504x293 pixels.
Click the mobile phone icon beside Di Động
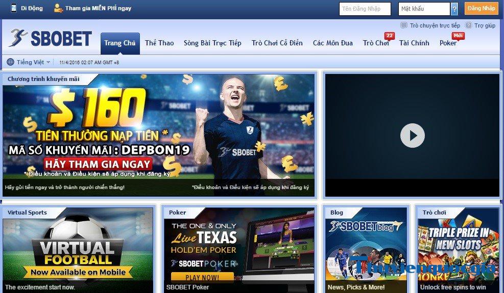(x=13, y=8)
